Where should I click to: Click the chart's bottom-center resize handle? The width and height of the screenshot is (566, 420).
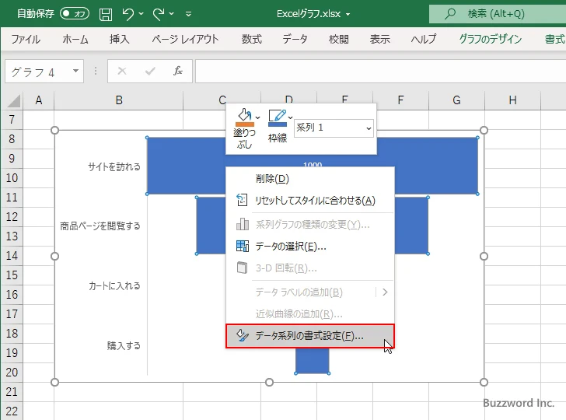(269, 382)
